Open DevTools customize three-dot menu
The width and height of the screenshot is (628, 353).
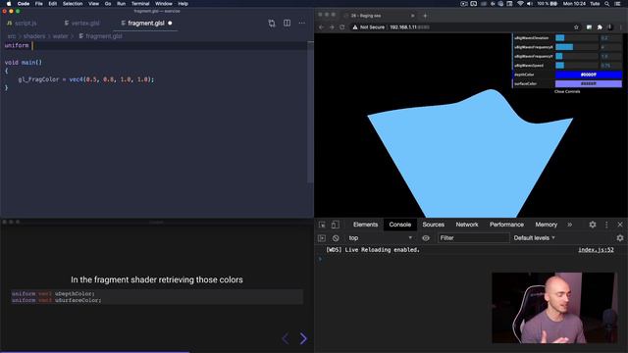pos(606,225)
